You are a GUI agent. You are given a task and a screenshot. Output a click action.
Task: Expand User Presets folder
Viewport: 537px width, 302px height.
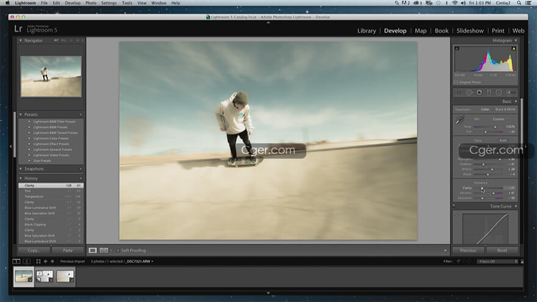click(29, 160)
